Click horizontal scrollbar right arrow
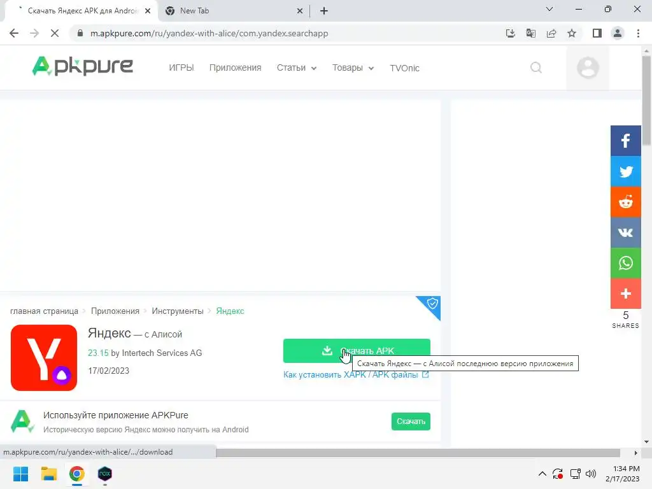 point(636,453)
